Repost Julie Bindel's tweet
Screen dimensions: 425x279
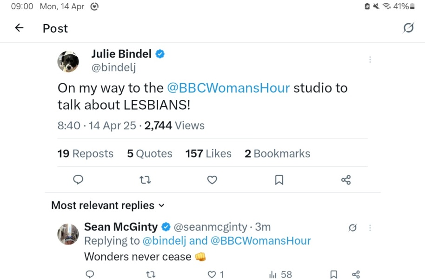pyautogui.click(x=145, y=180)
